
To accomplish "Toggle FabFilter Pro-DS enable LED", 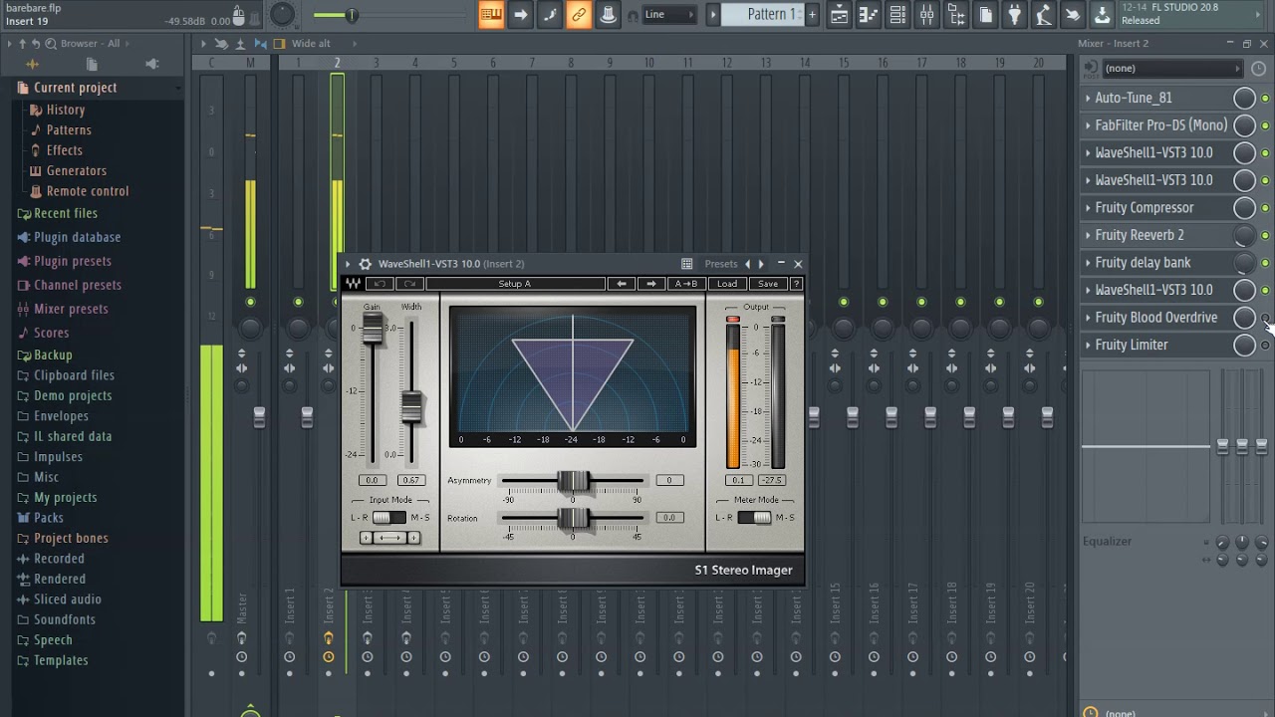I will tap(1265, 125).
